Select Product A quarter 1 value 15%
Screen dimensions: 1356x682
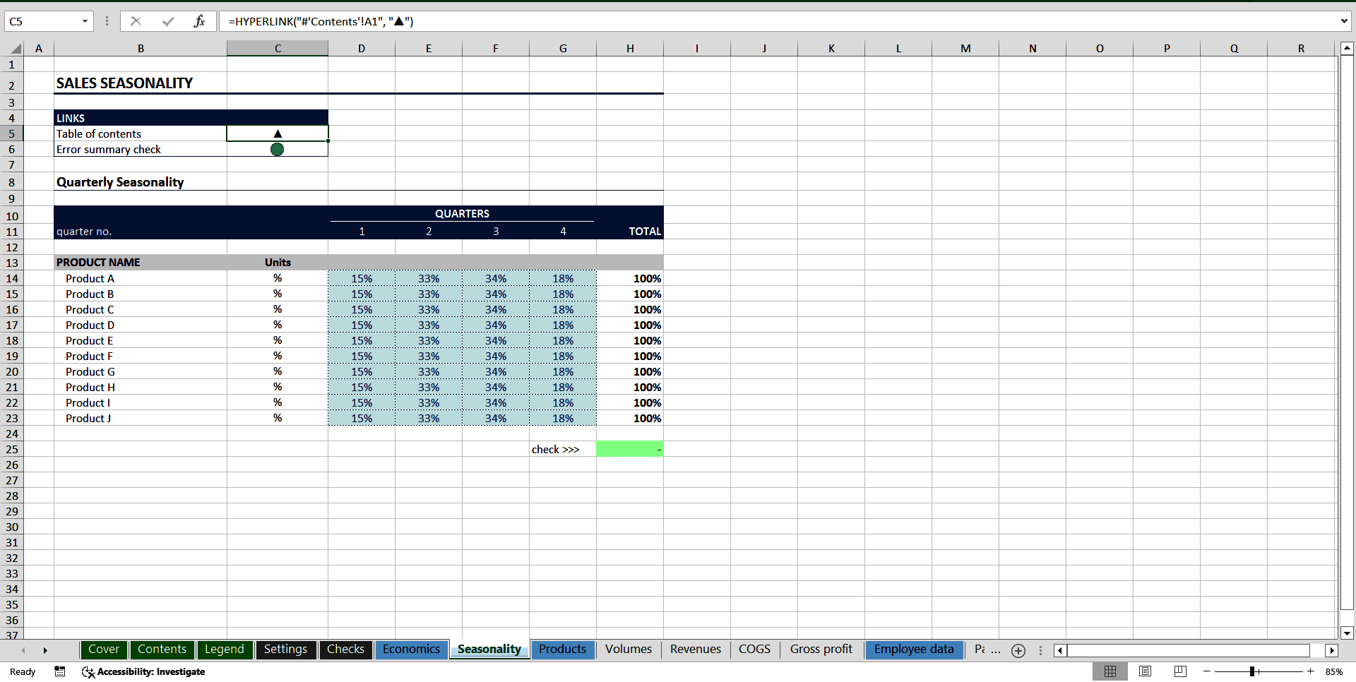362,278
